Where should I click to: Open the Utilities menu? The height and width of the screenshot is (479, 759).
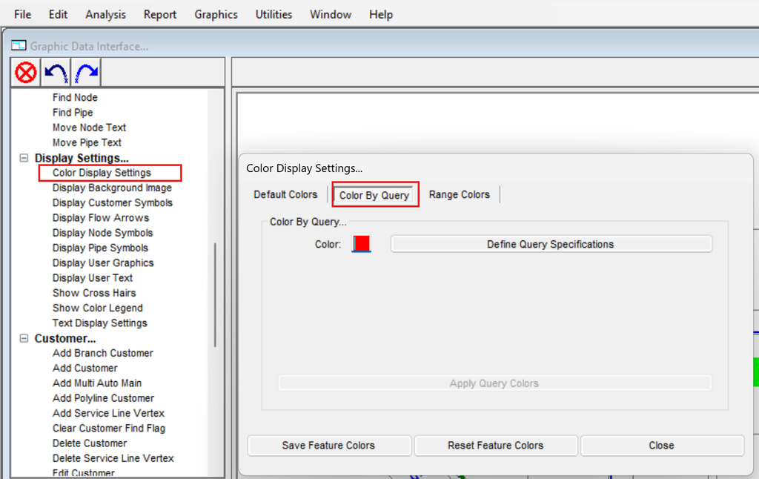(x=274, y=15)
